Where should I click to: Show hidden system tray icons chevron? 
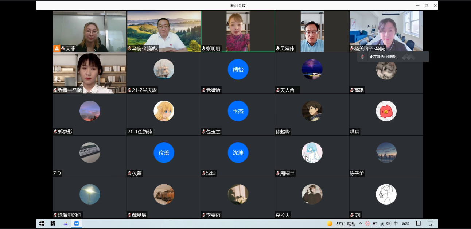click(361, 224)
